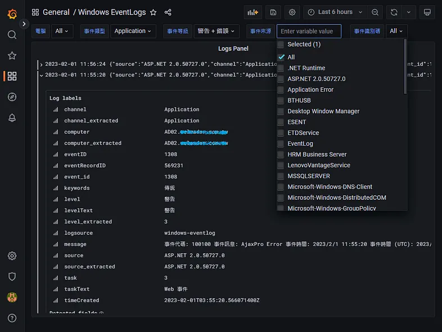Check the MSSQLSERVER option
The height and width of the screenshot is (332, 442).
pyautogui.click(x=281, y=176)
